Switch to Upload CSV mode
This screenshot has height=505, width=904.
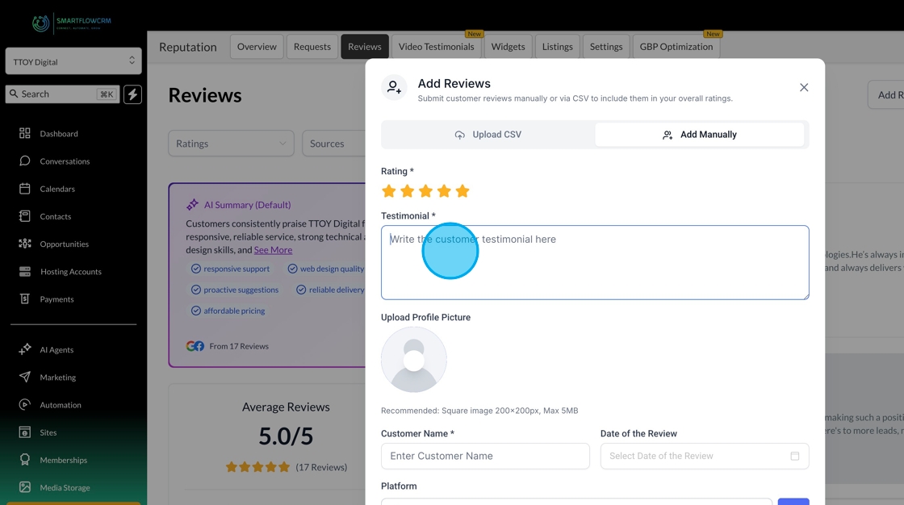tap(488, 135)
